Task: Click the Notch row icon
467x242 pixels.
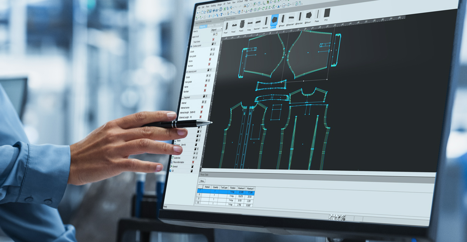Action: click(x=175, y=141)
